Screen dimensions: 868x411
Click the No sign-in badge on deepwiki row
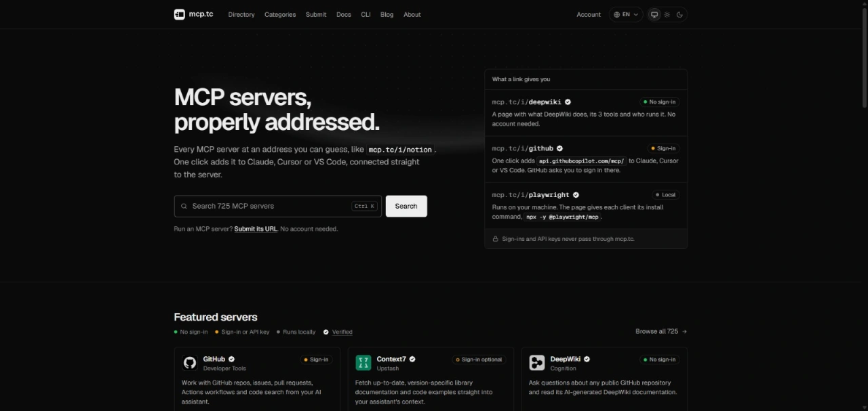(x=659, y=102)
